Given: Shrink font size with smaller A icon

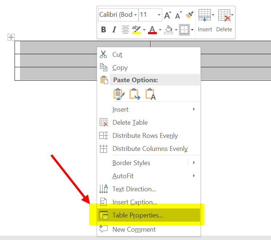Looking at the screenshot, I should [x=178, y=15].
